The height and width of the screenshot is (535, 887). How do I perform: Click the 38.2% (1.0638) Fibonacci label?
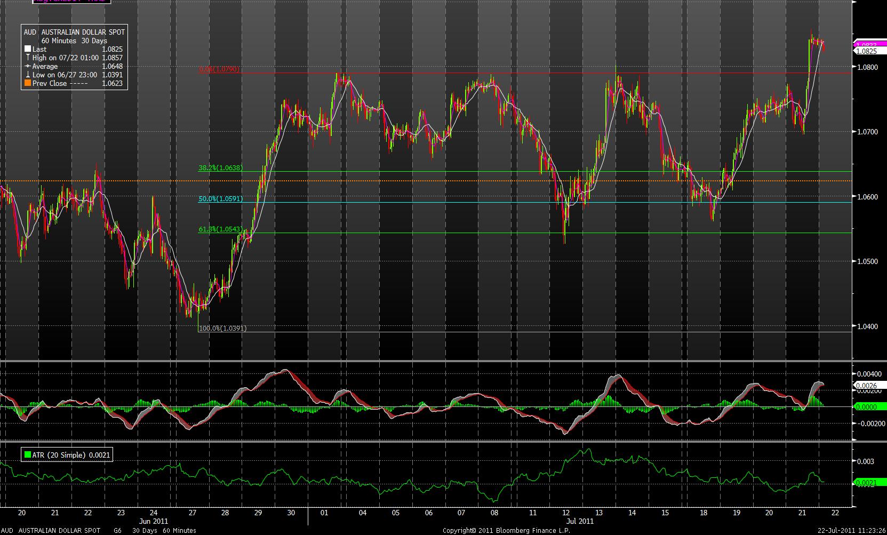(x=220, y=167)
